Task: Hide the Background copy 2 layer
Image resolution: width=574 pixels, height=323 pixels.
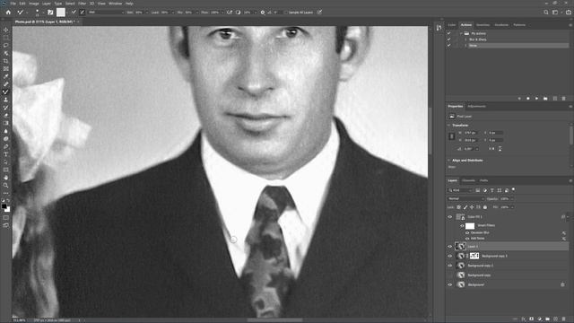Action: pyautogui.click(x=450, y=266)
